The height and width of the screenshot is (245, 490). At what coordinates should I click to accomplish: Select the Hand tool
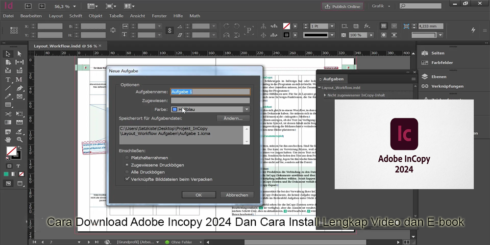click(8, 140)
